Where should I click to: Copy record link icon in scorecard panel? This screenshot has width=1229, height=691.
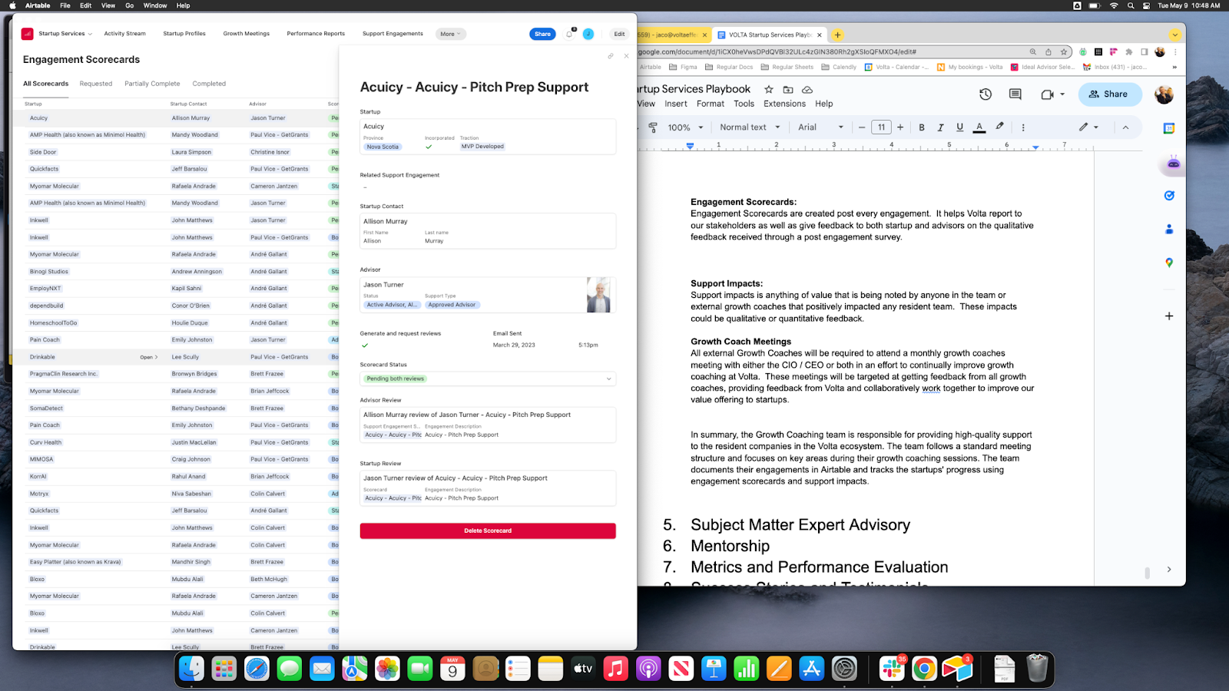[611, 56]
